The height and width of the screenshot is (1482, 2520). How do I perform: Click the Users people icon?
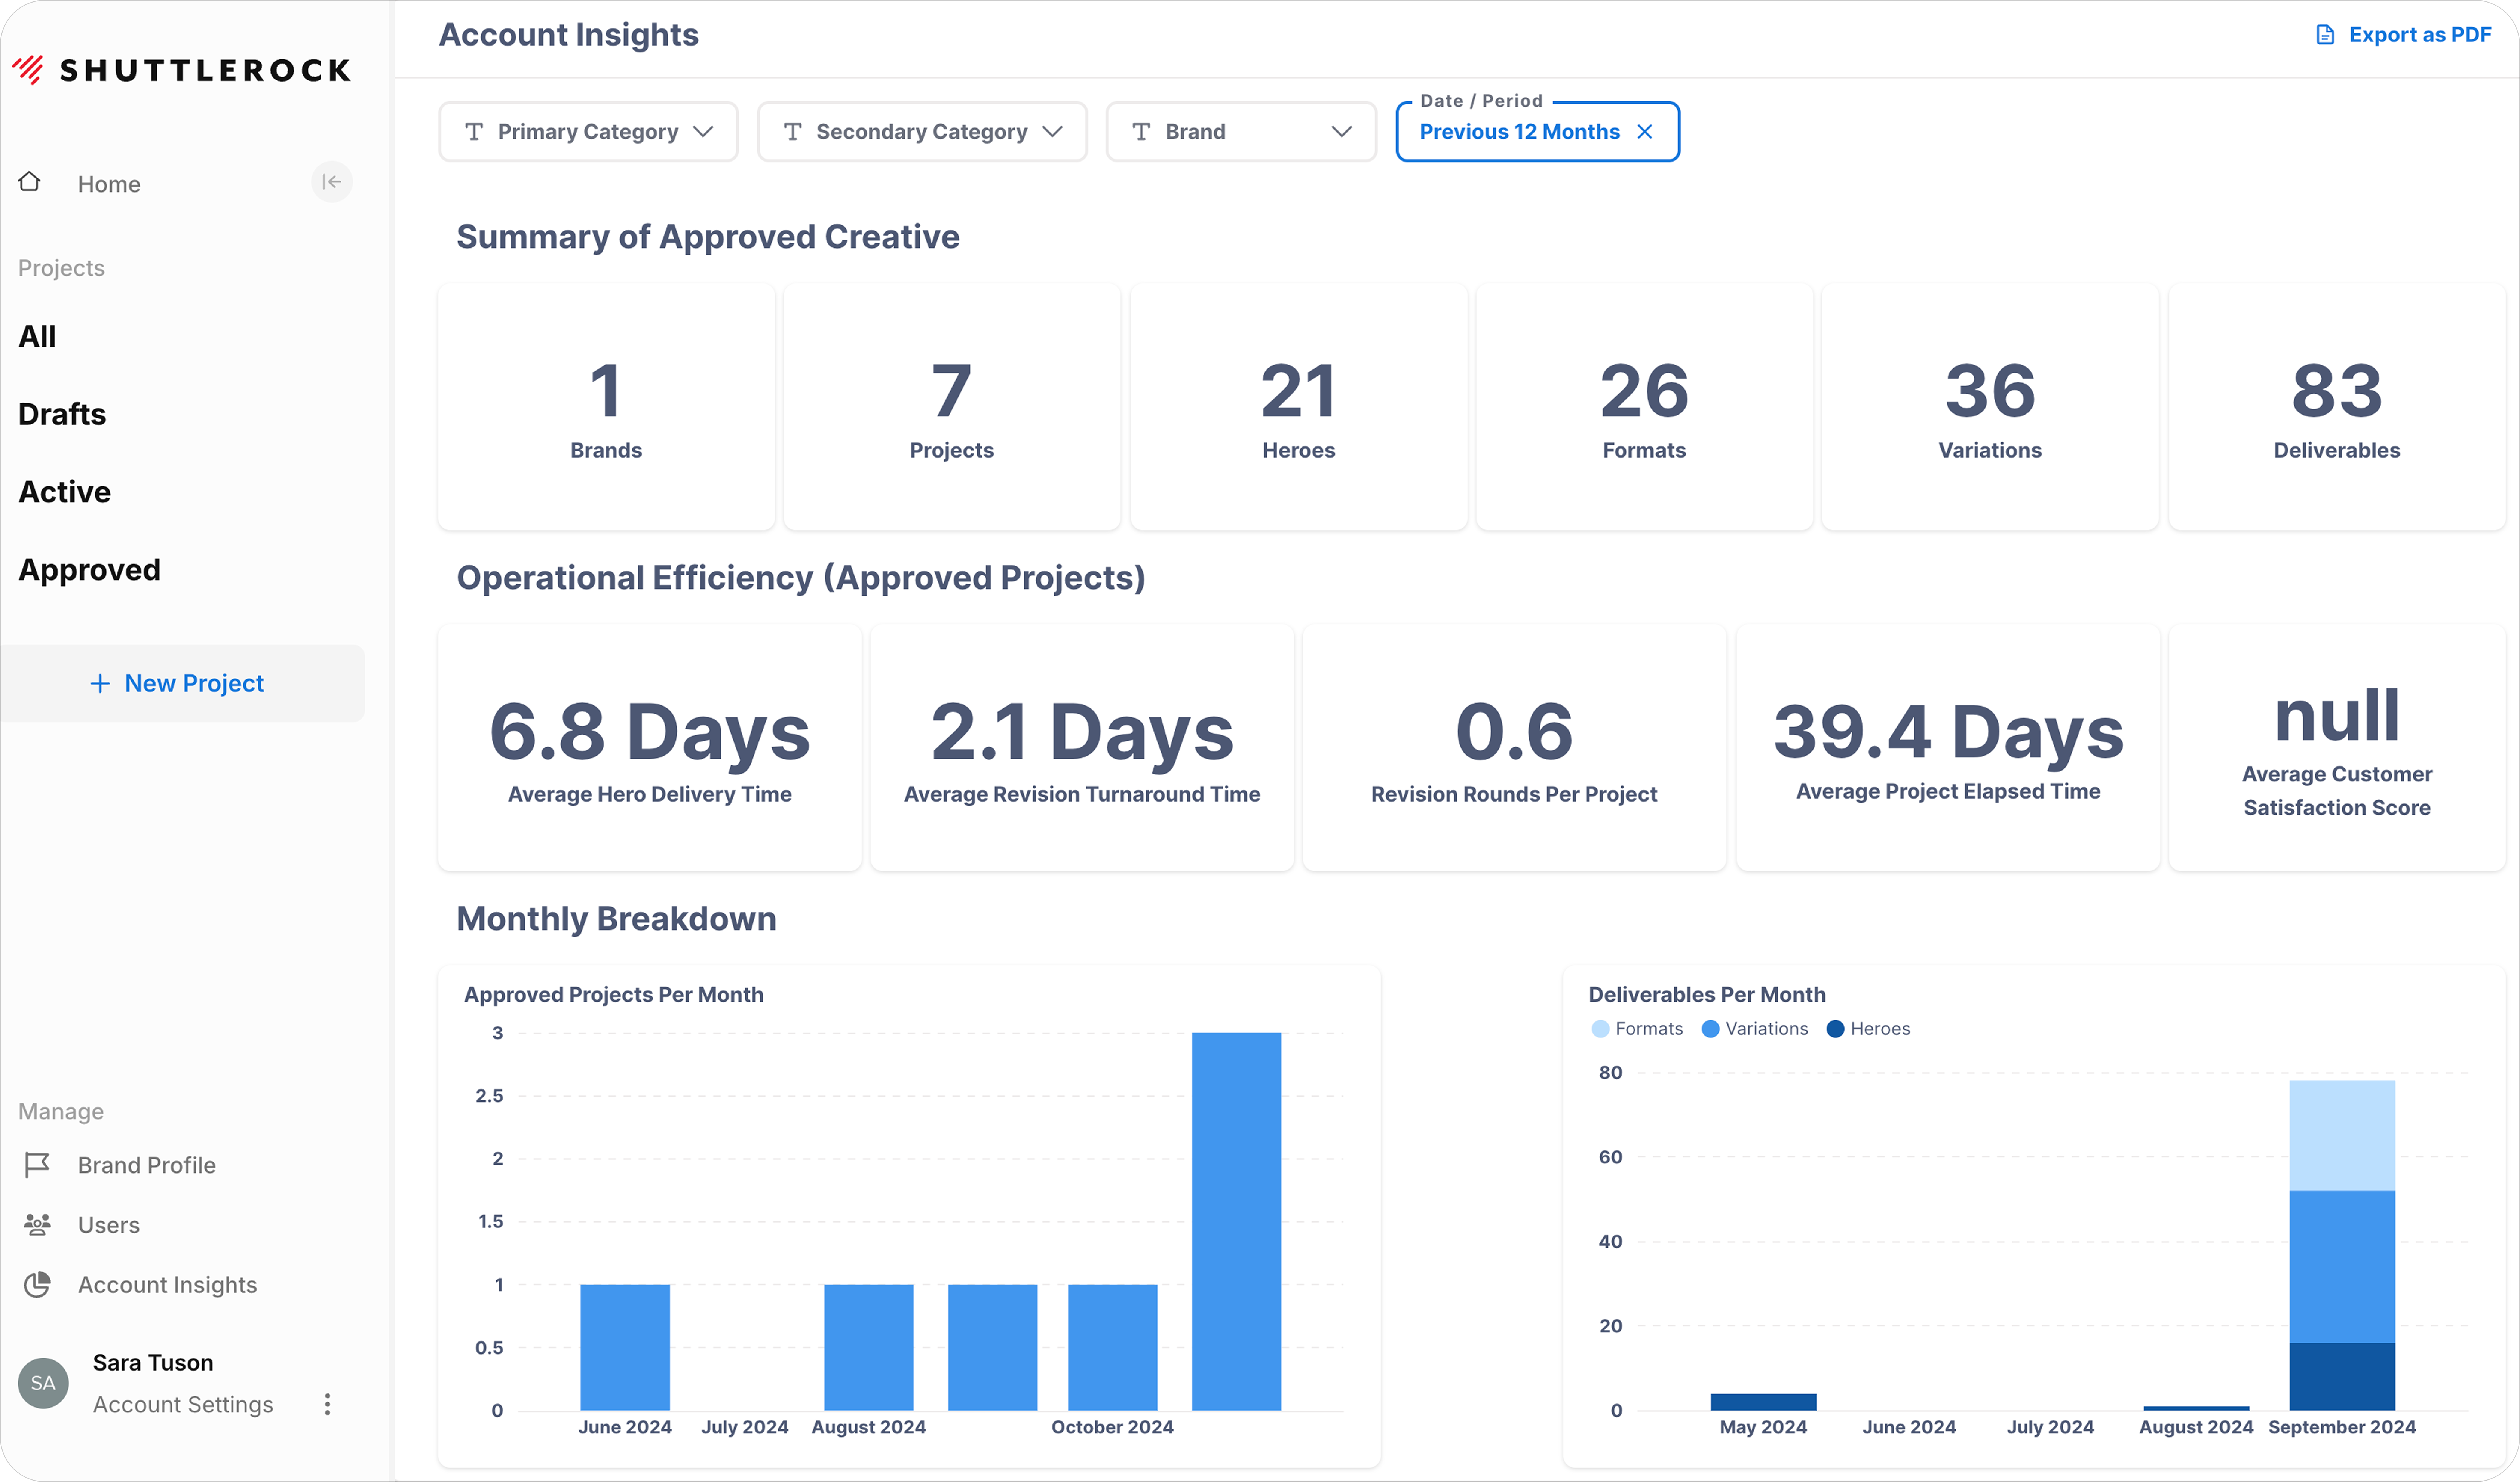point(37,1224)
